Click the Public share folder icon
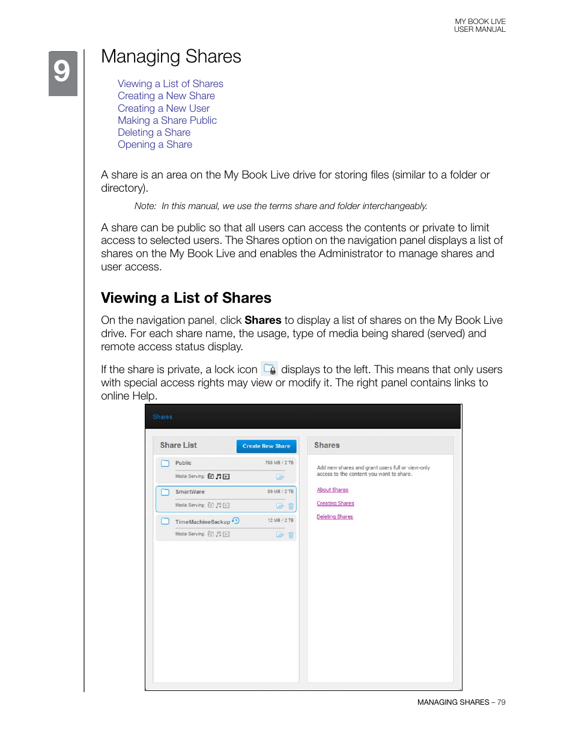Image resolution: width=573 pixels, height=742 pixels. click(x=165, y=463)
